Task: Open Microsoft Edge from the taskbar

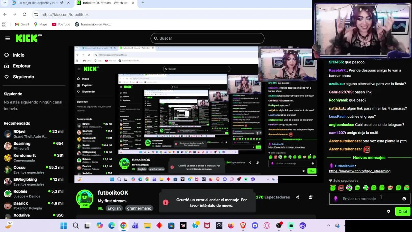Action: pos(111,226)
